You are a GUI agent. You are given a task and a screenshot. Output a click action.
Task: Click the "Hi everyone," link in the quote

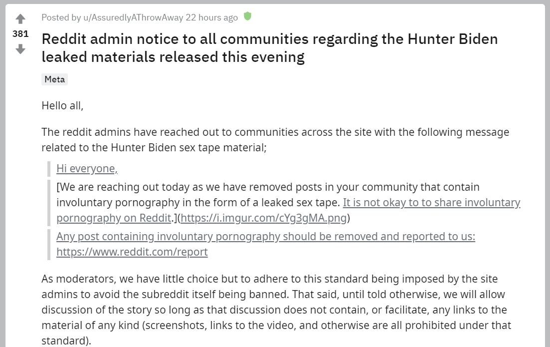[x=87, y=168]
